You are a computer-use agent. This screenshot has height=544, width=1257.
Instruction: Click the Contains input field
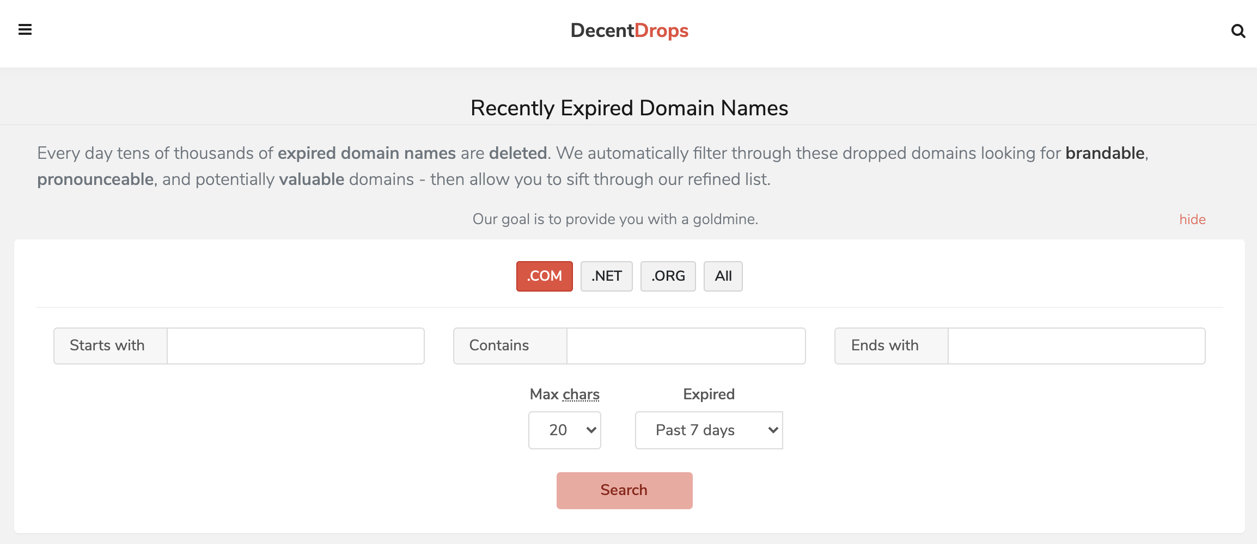tap(685, 345)
